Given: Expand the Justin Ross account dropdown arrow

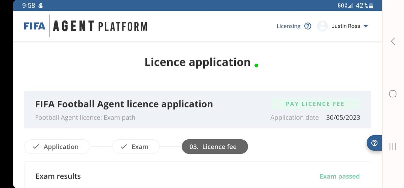Looking at the screenshot, I should click(x=366, y=26).
